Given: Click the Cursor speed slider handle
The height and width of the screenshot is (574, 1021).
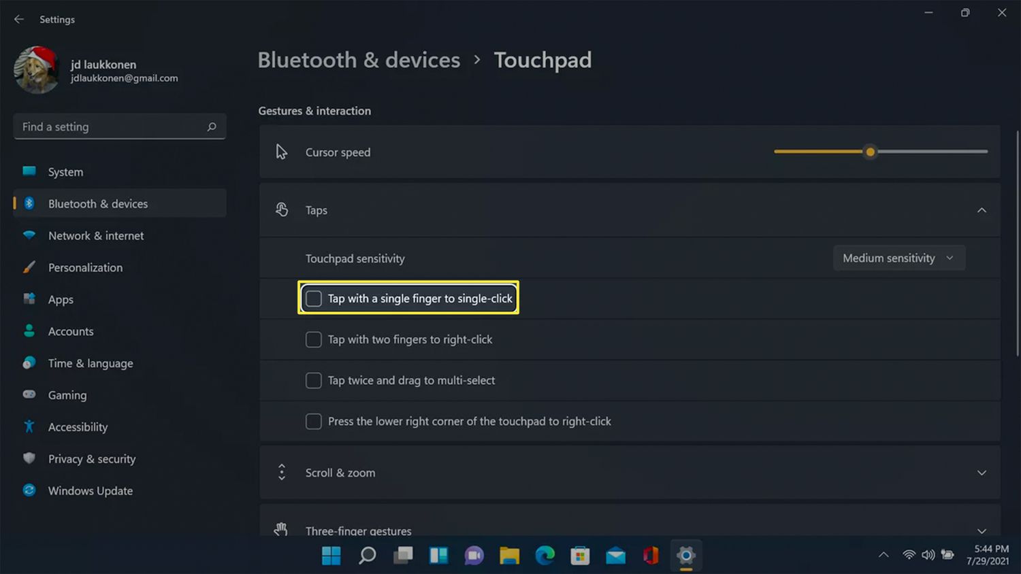Looking at the screenshot, I should click(870, 152).
